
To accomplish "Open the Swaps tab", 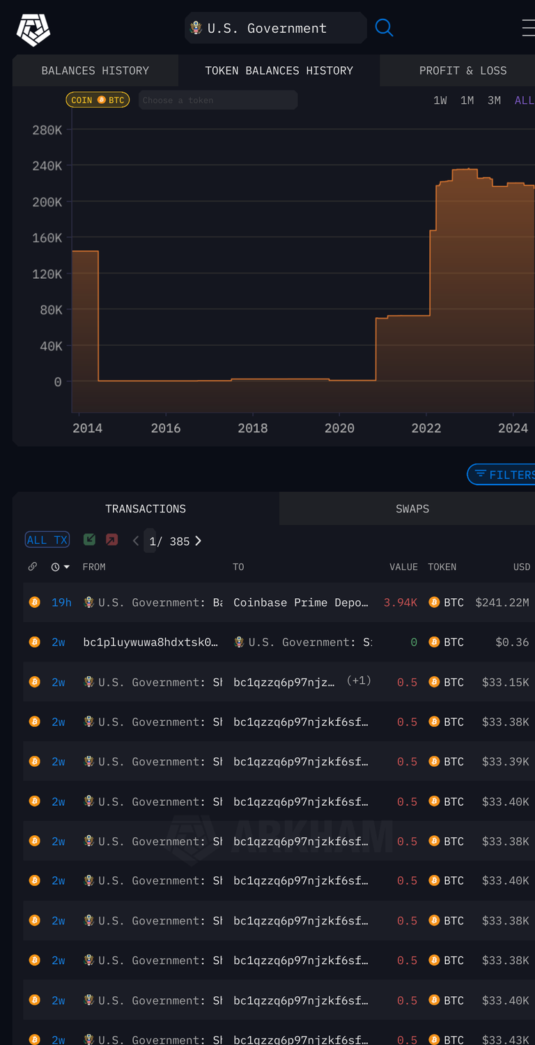I will coord(412,509).
